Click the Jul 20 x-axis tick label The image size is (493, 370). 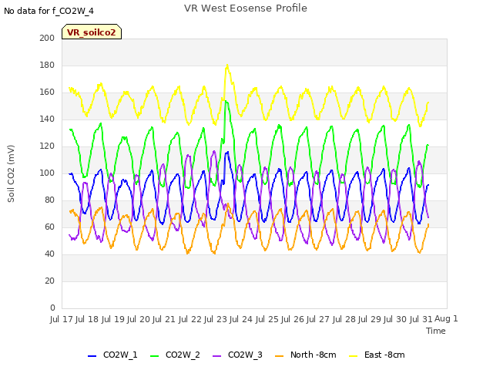point(139,319)
